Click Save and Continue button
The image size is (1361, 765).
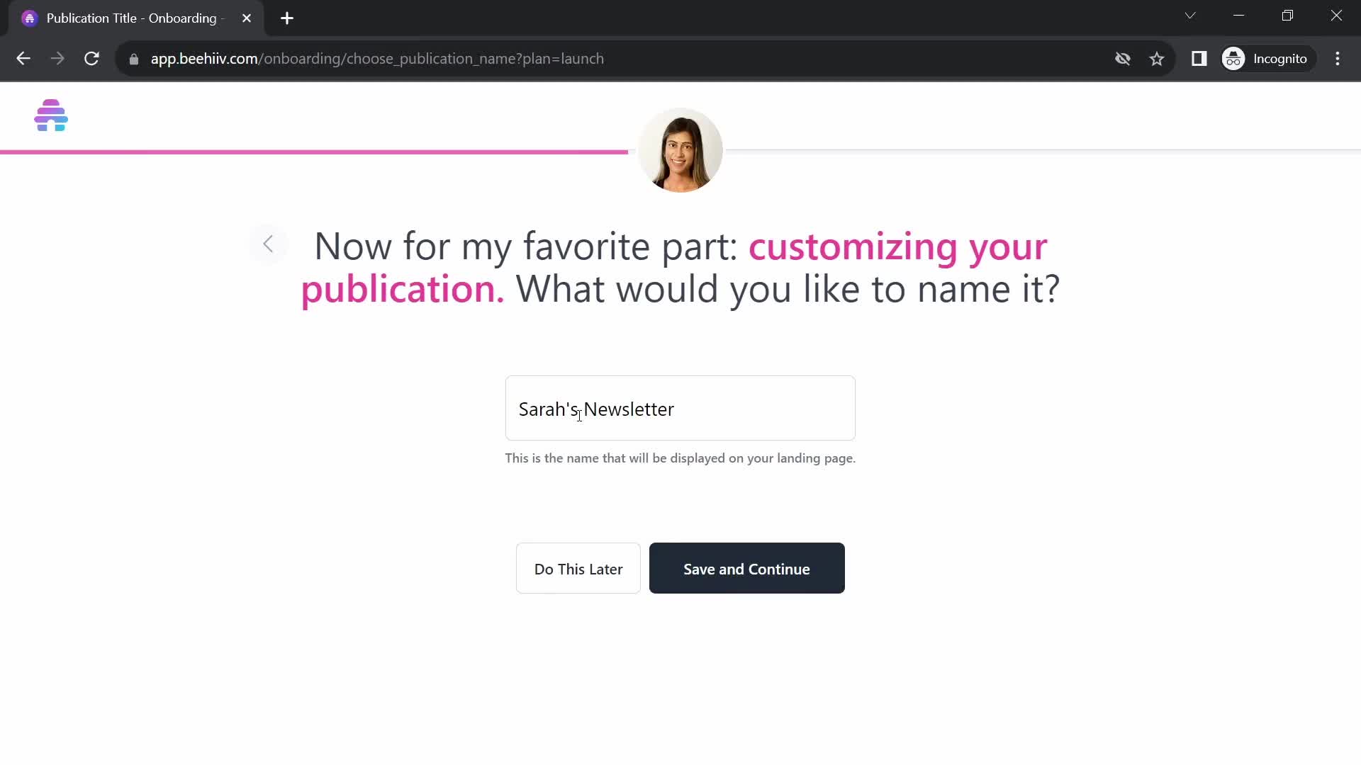[747, 569]
